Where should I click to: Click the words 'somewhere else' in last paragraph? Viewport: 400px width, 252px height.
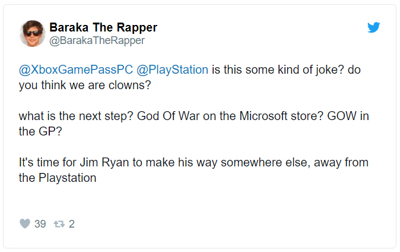point(265,162)
